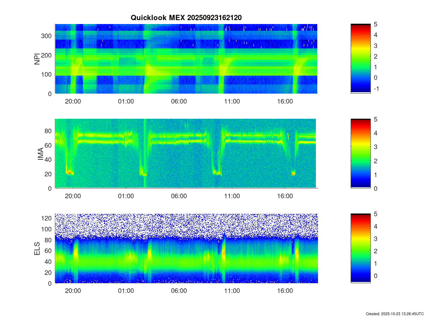Select the 16:00 tick under the NPI plot
Image resolution: width=424 pixels, height=318 pixels.
[x=285, y=101]
